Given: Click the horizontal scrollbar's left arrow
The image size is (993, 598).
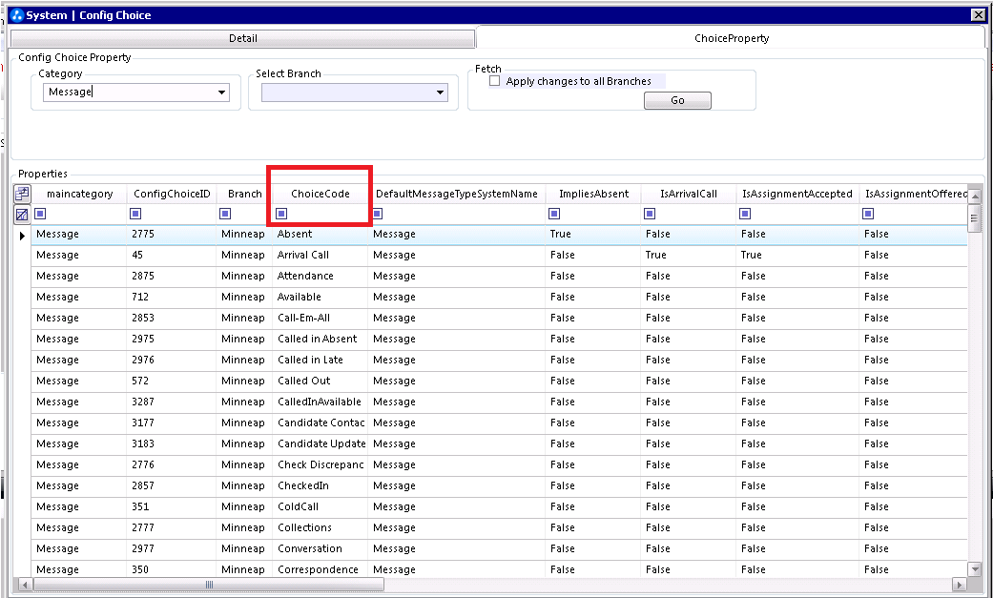Looking at the screenshot, I should click(x=25, y=585).
